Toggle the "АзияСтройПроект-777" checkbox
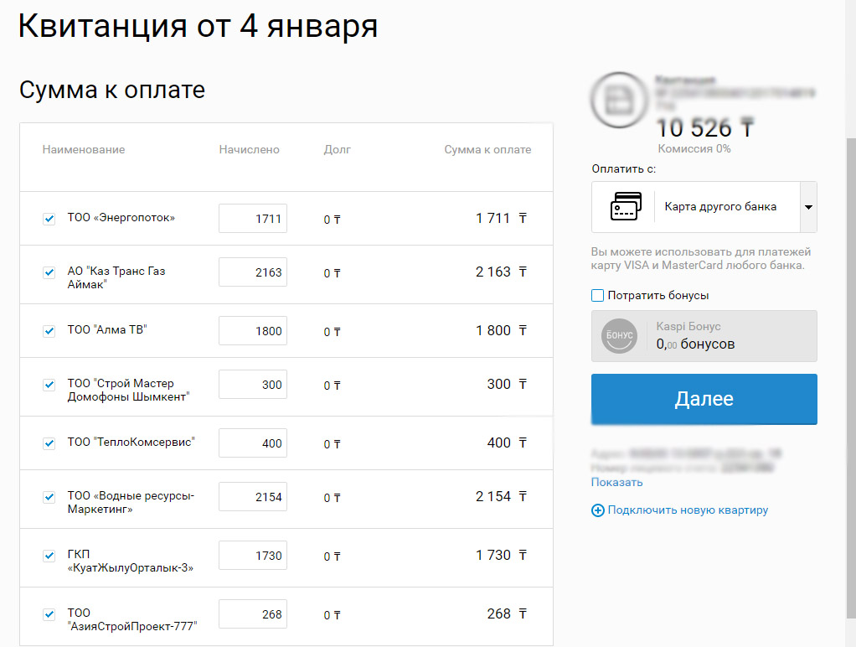Image resolution: width=856 pixels, height=647 pixels. click(x=49, y=614)
